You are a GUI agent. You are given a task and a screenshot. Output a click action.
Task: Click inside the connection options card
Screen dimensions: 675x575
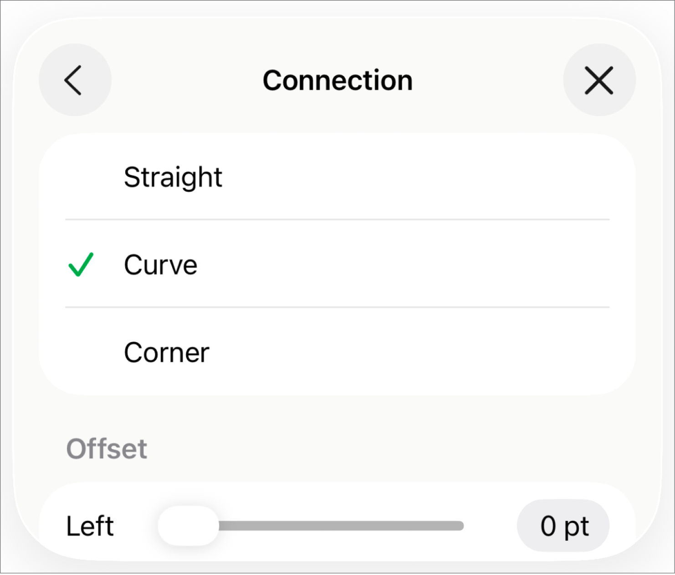337,264
